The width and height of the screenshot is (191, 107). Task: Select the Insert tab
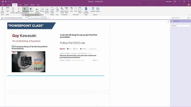click(x=15, y=5)
